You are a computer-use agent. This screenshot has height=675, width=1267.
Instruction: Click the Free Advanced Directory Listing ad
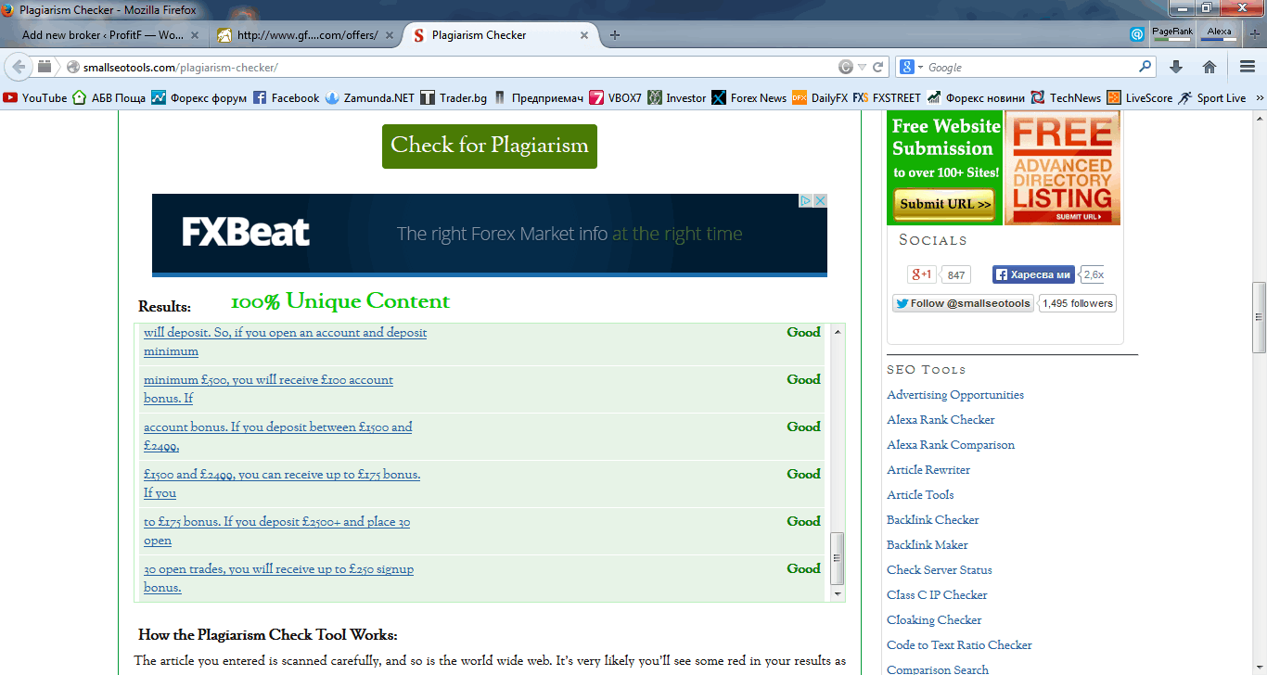point(1062,168)
